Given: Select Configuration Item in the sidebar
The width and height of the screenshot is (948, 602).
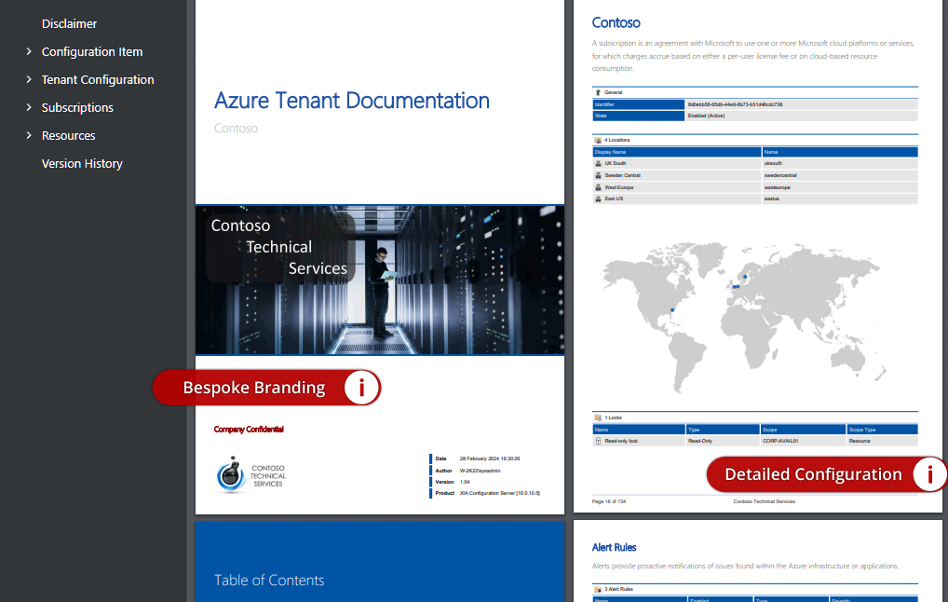Looking at the screenshot, I should (92, 51).
